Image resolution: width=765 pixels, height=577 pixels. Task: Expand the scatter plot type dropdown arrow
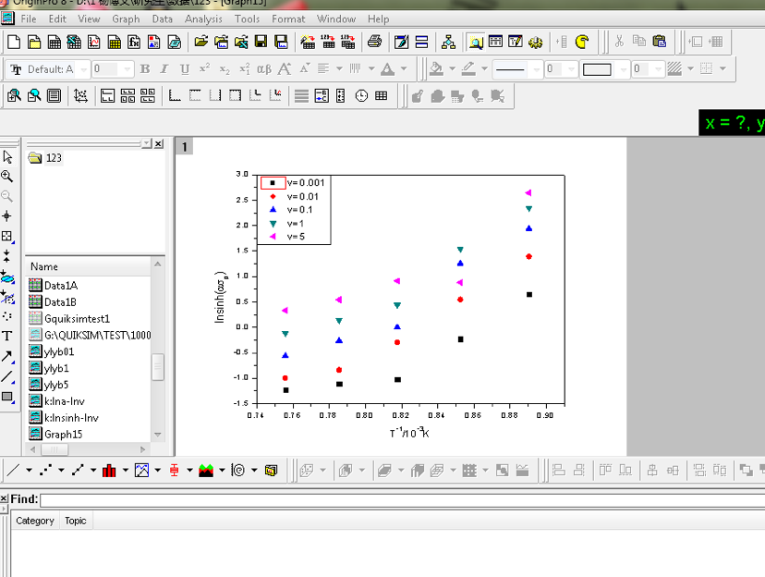pos(60,471)
